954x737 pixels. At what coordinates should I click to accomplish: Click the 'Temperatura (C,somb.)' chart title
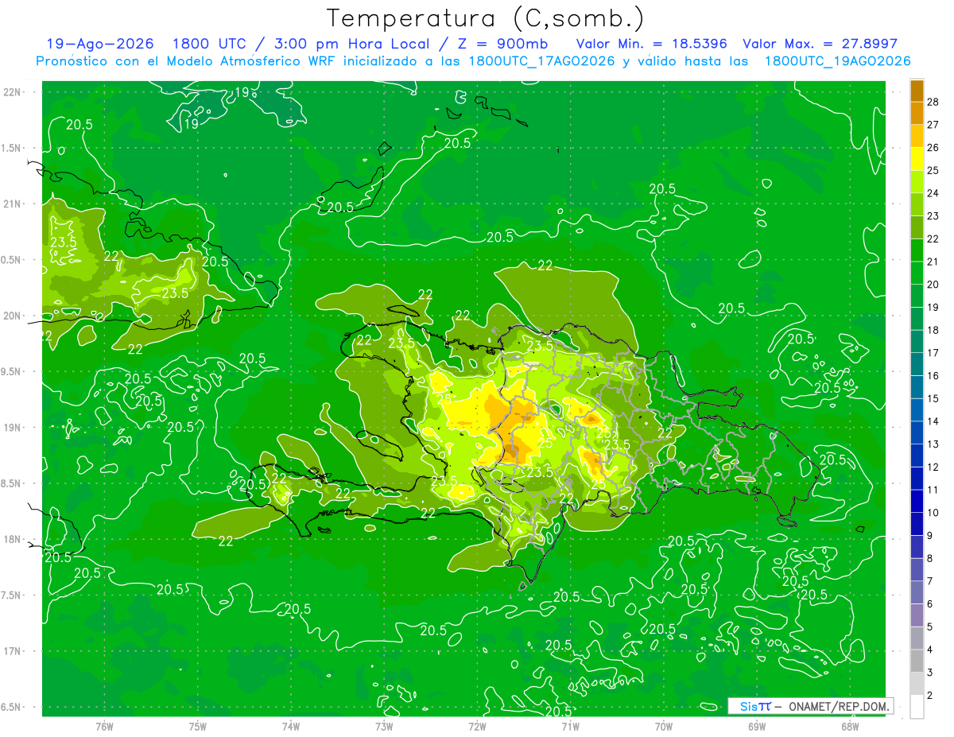click(485, 18)
